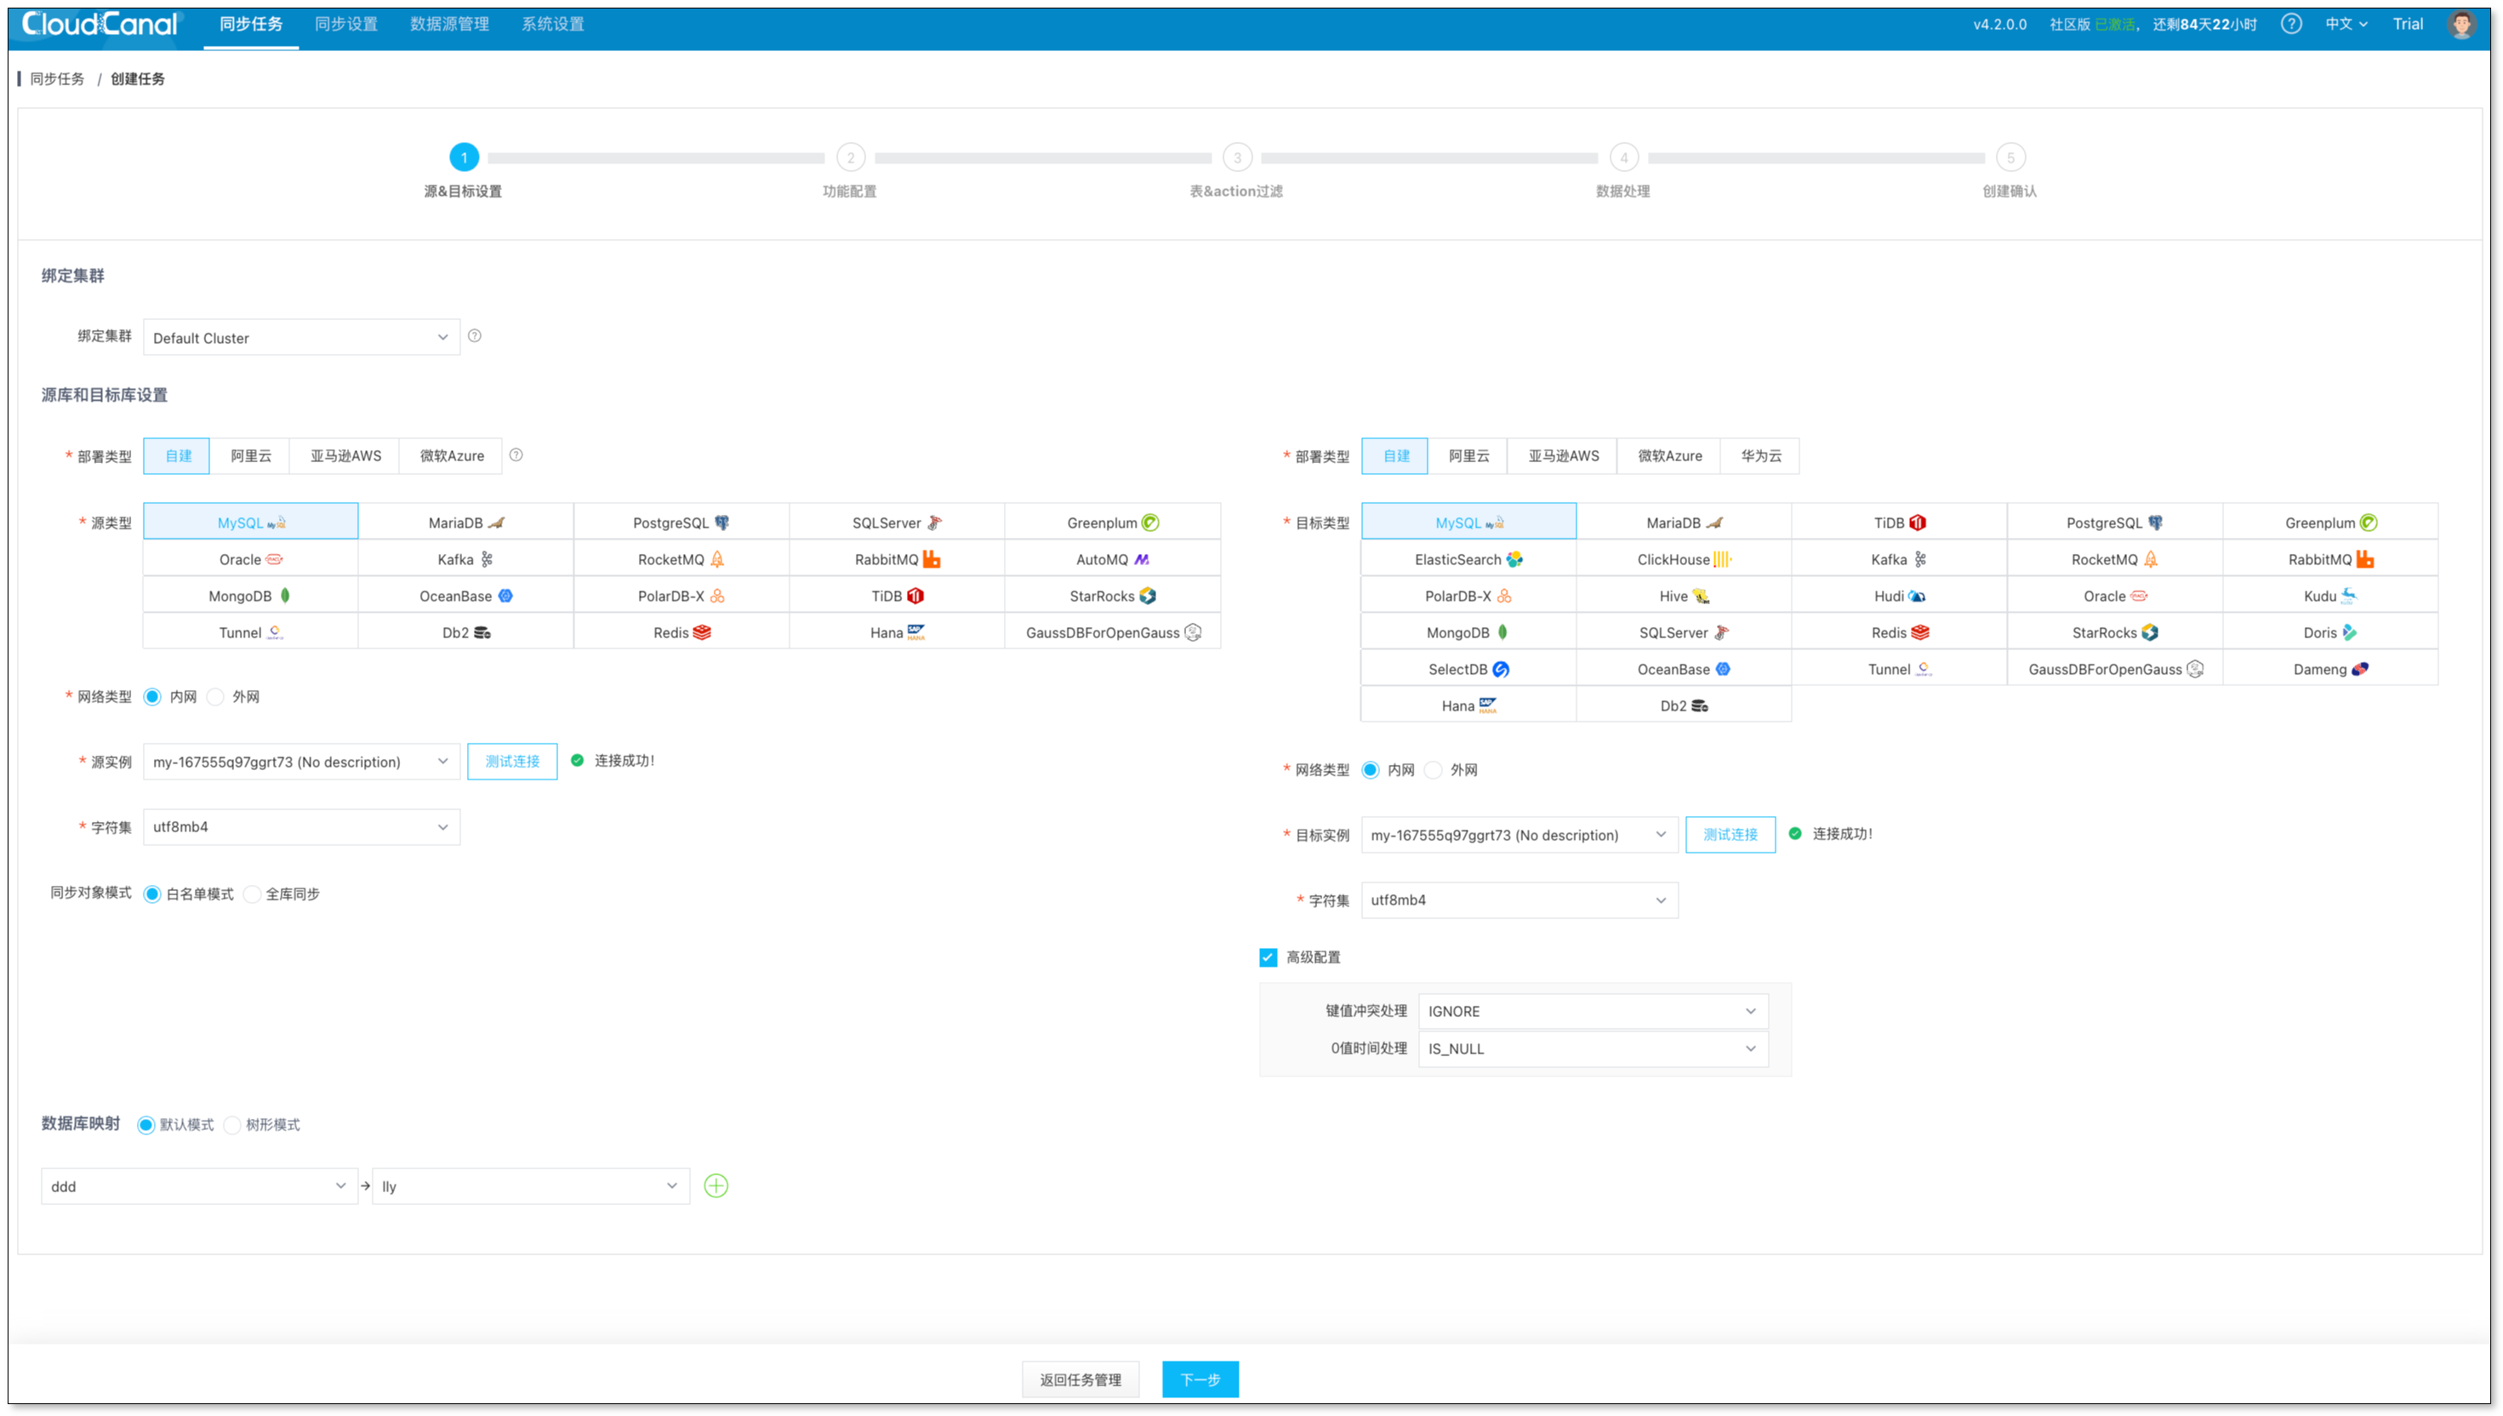The width and height of the screenshot is (2503, 1416).
Task: Open the 目标实例 instance dropdown
Action: click(1519, 835)
